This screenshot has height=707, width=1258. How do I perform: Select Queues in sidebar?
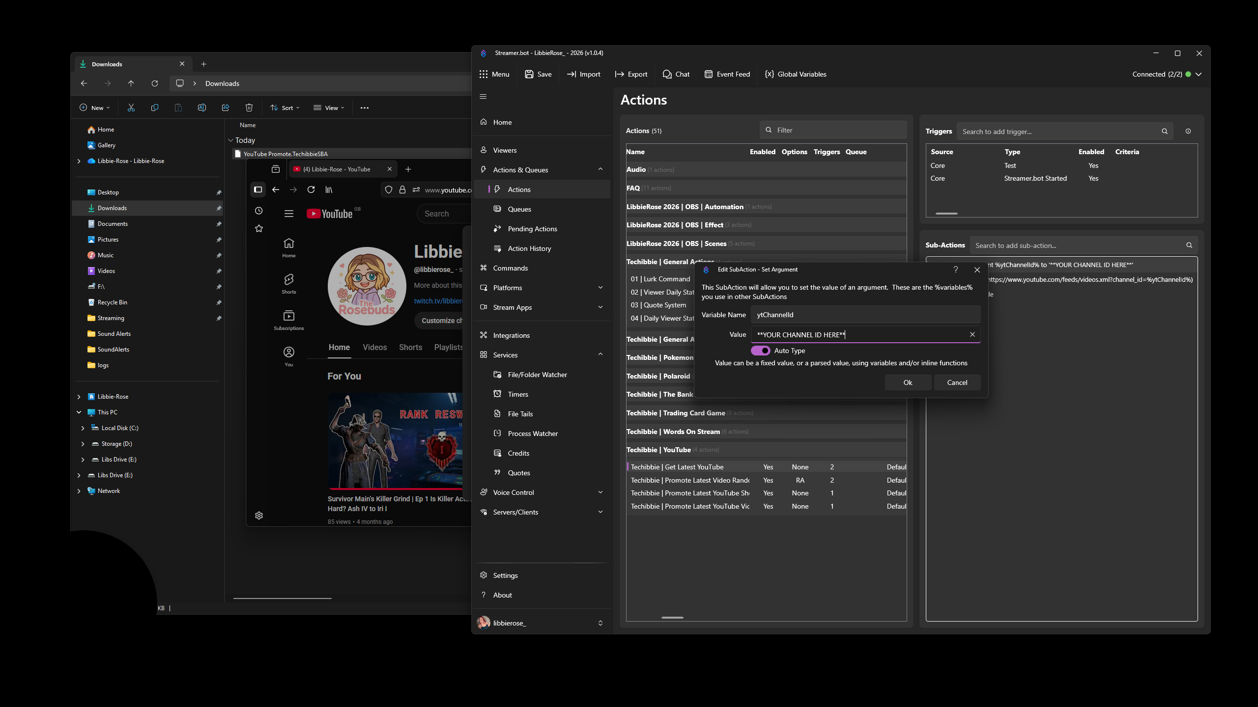542,209
